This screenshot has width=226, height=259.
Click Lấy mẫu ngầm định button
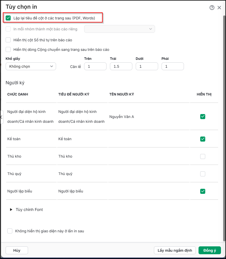pyautogui.click(x=175, y=250)
